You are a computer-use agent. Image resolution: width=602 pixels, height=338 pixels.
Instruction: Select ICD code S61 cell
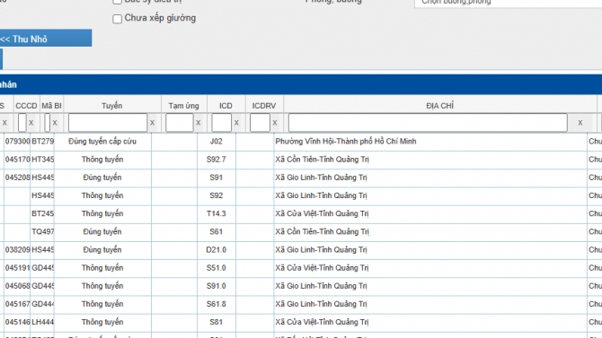point(217,231)
